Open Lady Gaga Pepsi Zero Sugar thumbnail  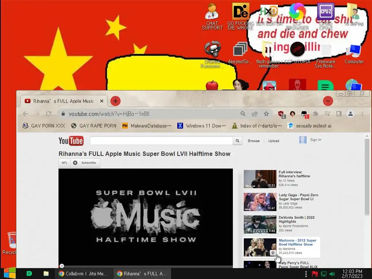[260, 202]
